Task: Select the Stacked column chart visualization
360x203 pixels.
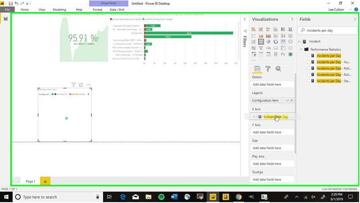Action: coord(261,29)
